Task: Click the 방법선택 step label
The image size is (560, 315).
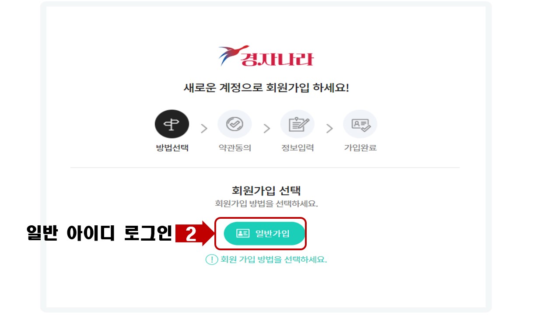Action: [172, 148]
